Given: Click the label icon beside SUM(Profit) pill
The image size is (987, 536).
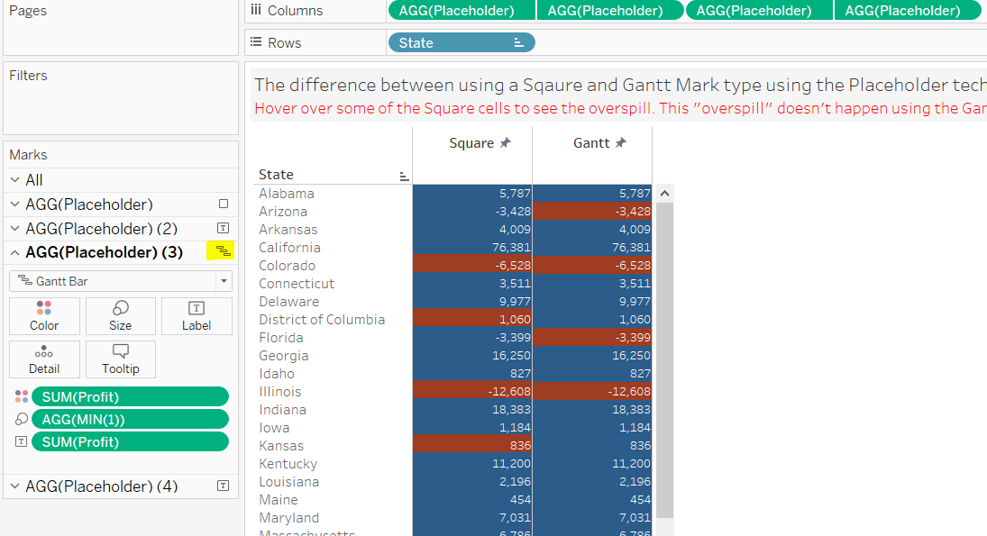Looking at the screenshot, I should (22, 441).
